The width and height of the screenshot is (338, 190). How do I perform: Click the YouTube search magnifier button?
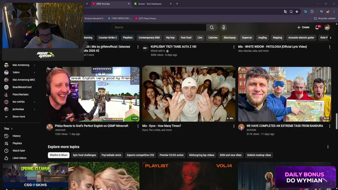[x=212, y=27]
